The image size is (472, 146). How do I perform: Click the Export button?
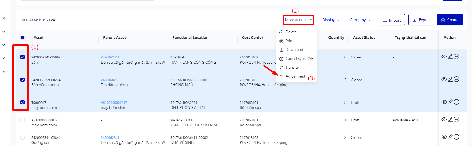(421, 20)
